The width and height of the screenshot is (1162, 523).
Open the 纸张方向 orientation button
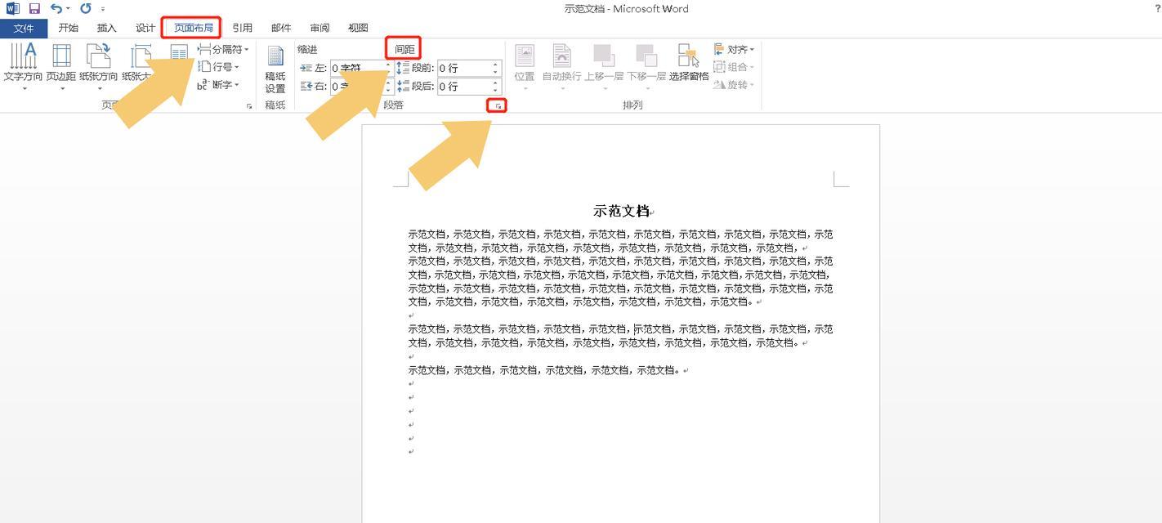coord(99,67)
